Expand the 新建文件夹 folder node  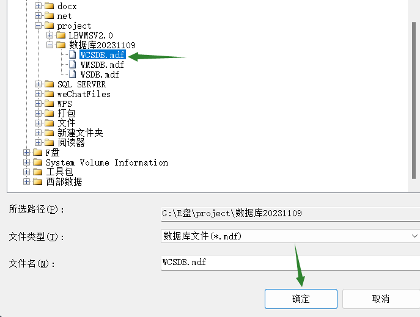(x=38, y=133)
